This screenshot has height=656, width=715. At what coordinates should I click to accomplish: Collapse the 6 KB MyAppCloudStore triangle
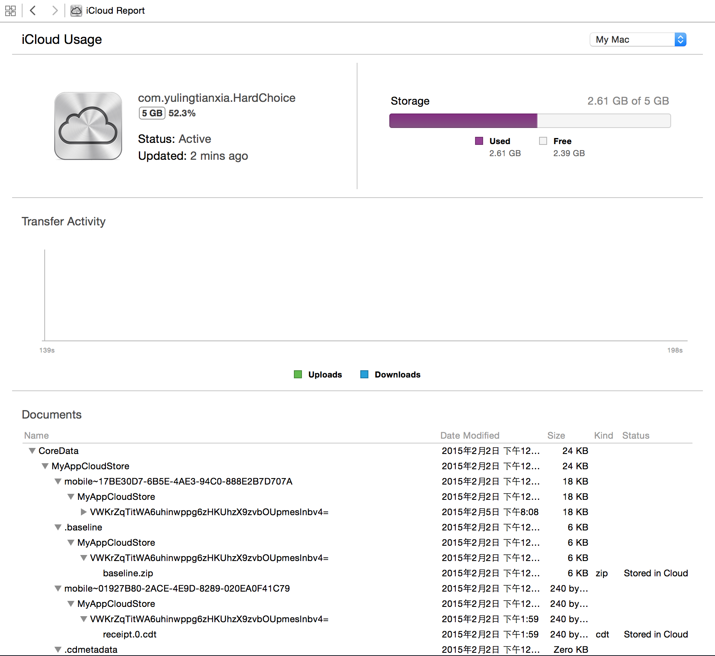(71, 543)
